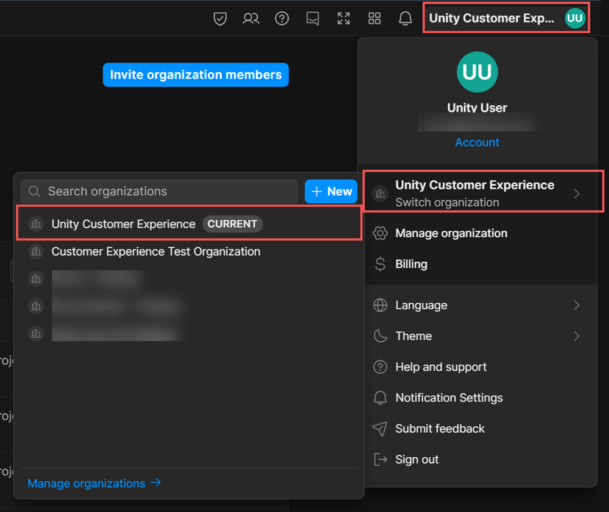The height and width of the screenshot is (512, 609).
Task: Click the CURRENT badge
Action: (x=232, y=224)
